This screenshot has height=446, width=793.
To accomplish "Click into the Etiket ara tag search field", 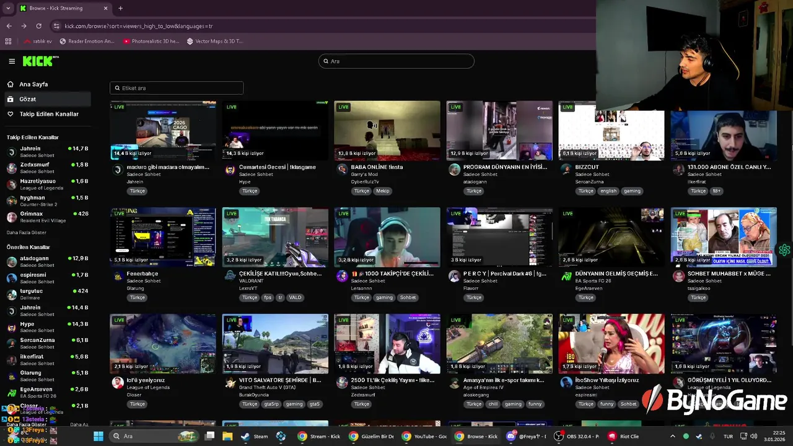I will [x=177, y=88].
